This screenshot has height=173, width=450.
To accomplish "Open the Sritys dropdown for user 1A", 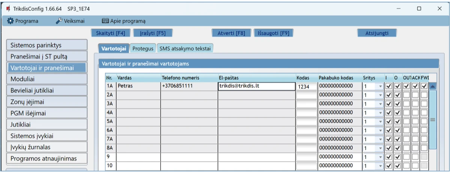I will [381, 86].
